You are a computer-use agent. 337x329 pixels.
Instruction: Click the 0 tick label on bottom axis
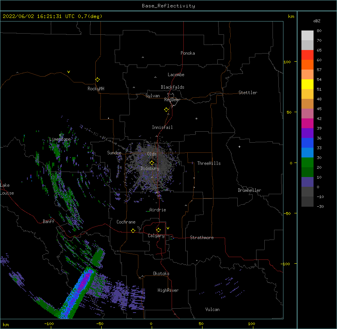151,324
